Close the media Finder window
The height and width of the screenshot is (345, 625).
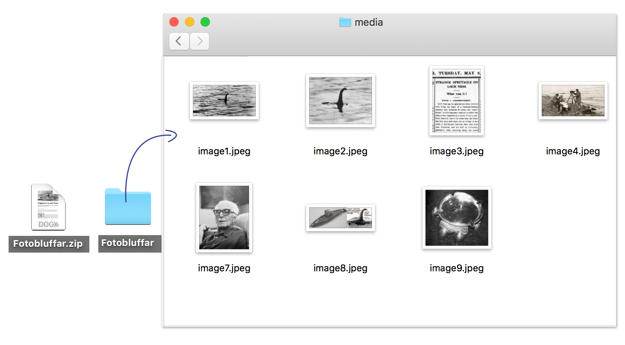[x=174, y=22]
